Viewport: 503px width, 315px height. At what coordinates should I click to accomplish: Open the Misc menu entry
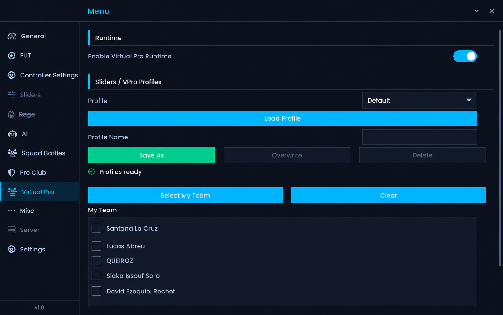(39, 211)
